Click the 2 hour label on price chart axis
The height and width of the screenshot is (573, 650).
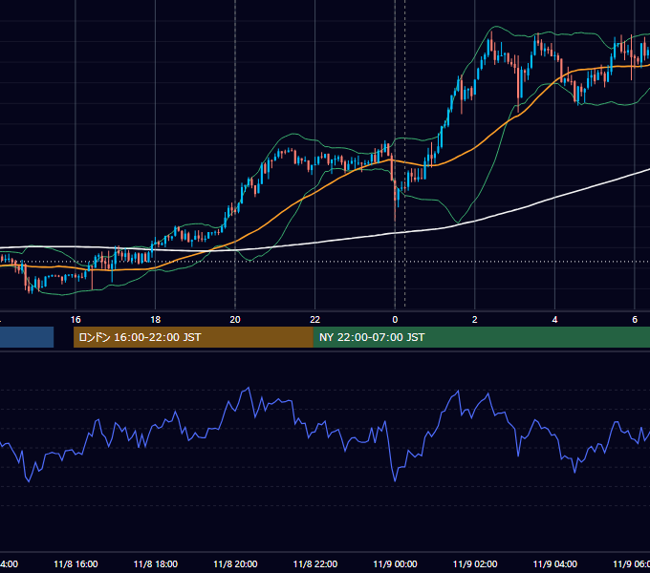pyautogui.click(x=475, y=320)
